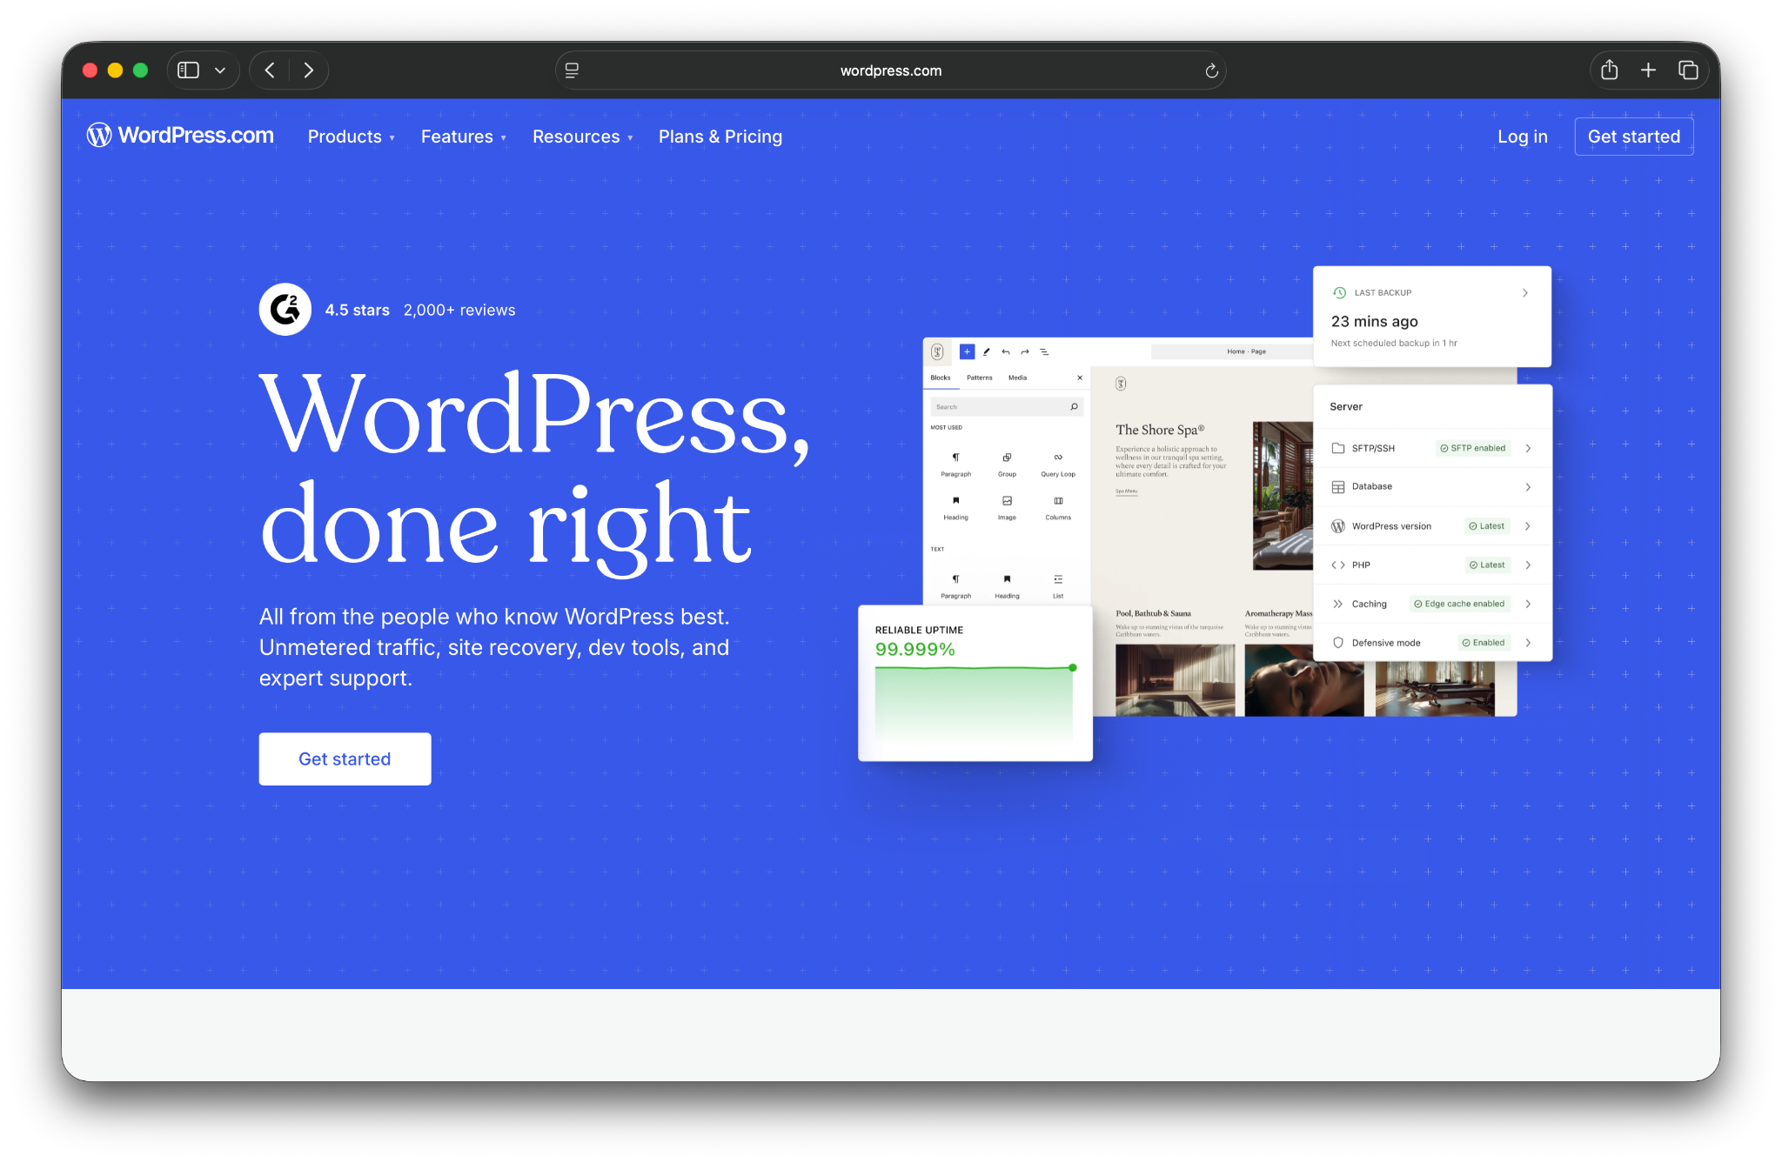Click the Edge cache enabled badge

point(1459,604)
